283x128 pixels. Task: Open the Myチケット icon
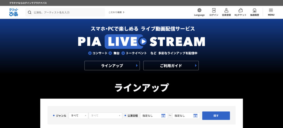[240, 12]
